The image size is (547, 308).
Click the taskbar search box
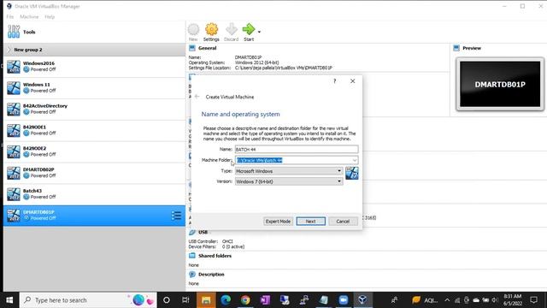[x=88, y=300]
